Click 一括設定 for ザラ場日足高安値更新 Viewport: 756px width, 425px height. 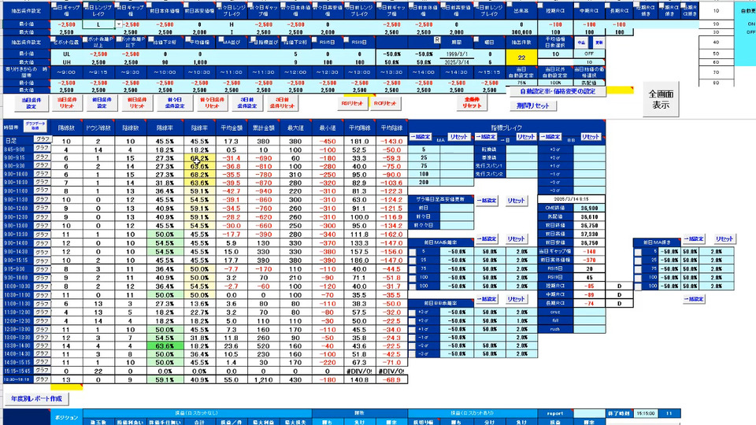pyautogui.click(x=487, y=201)
